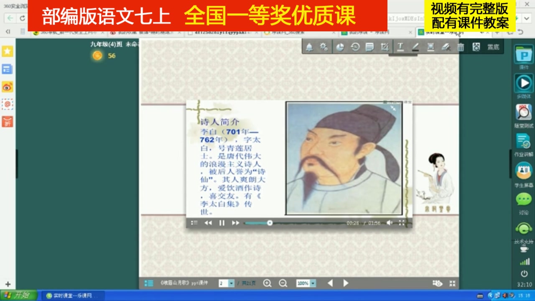Select the pen drawing tool

pyautogui.click(x=415, y=47)
